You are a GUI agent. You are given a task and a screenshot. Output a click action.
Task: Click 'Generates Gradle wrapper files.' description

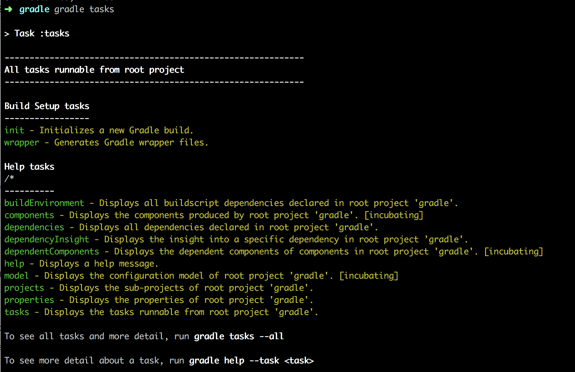pos(131,143)
